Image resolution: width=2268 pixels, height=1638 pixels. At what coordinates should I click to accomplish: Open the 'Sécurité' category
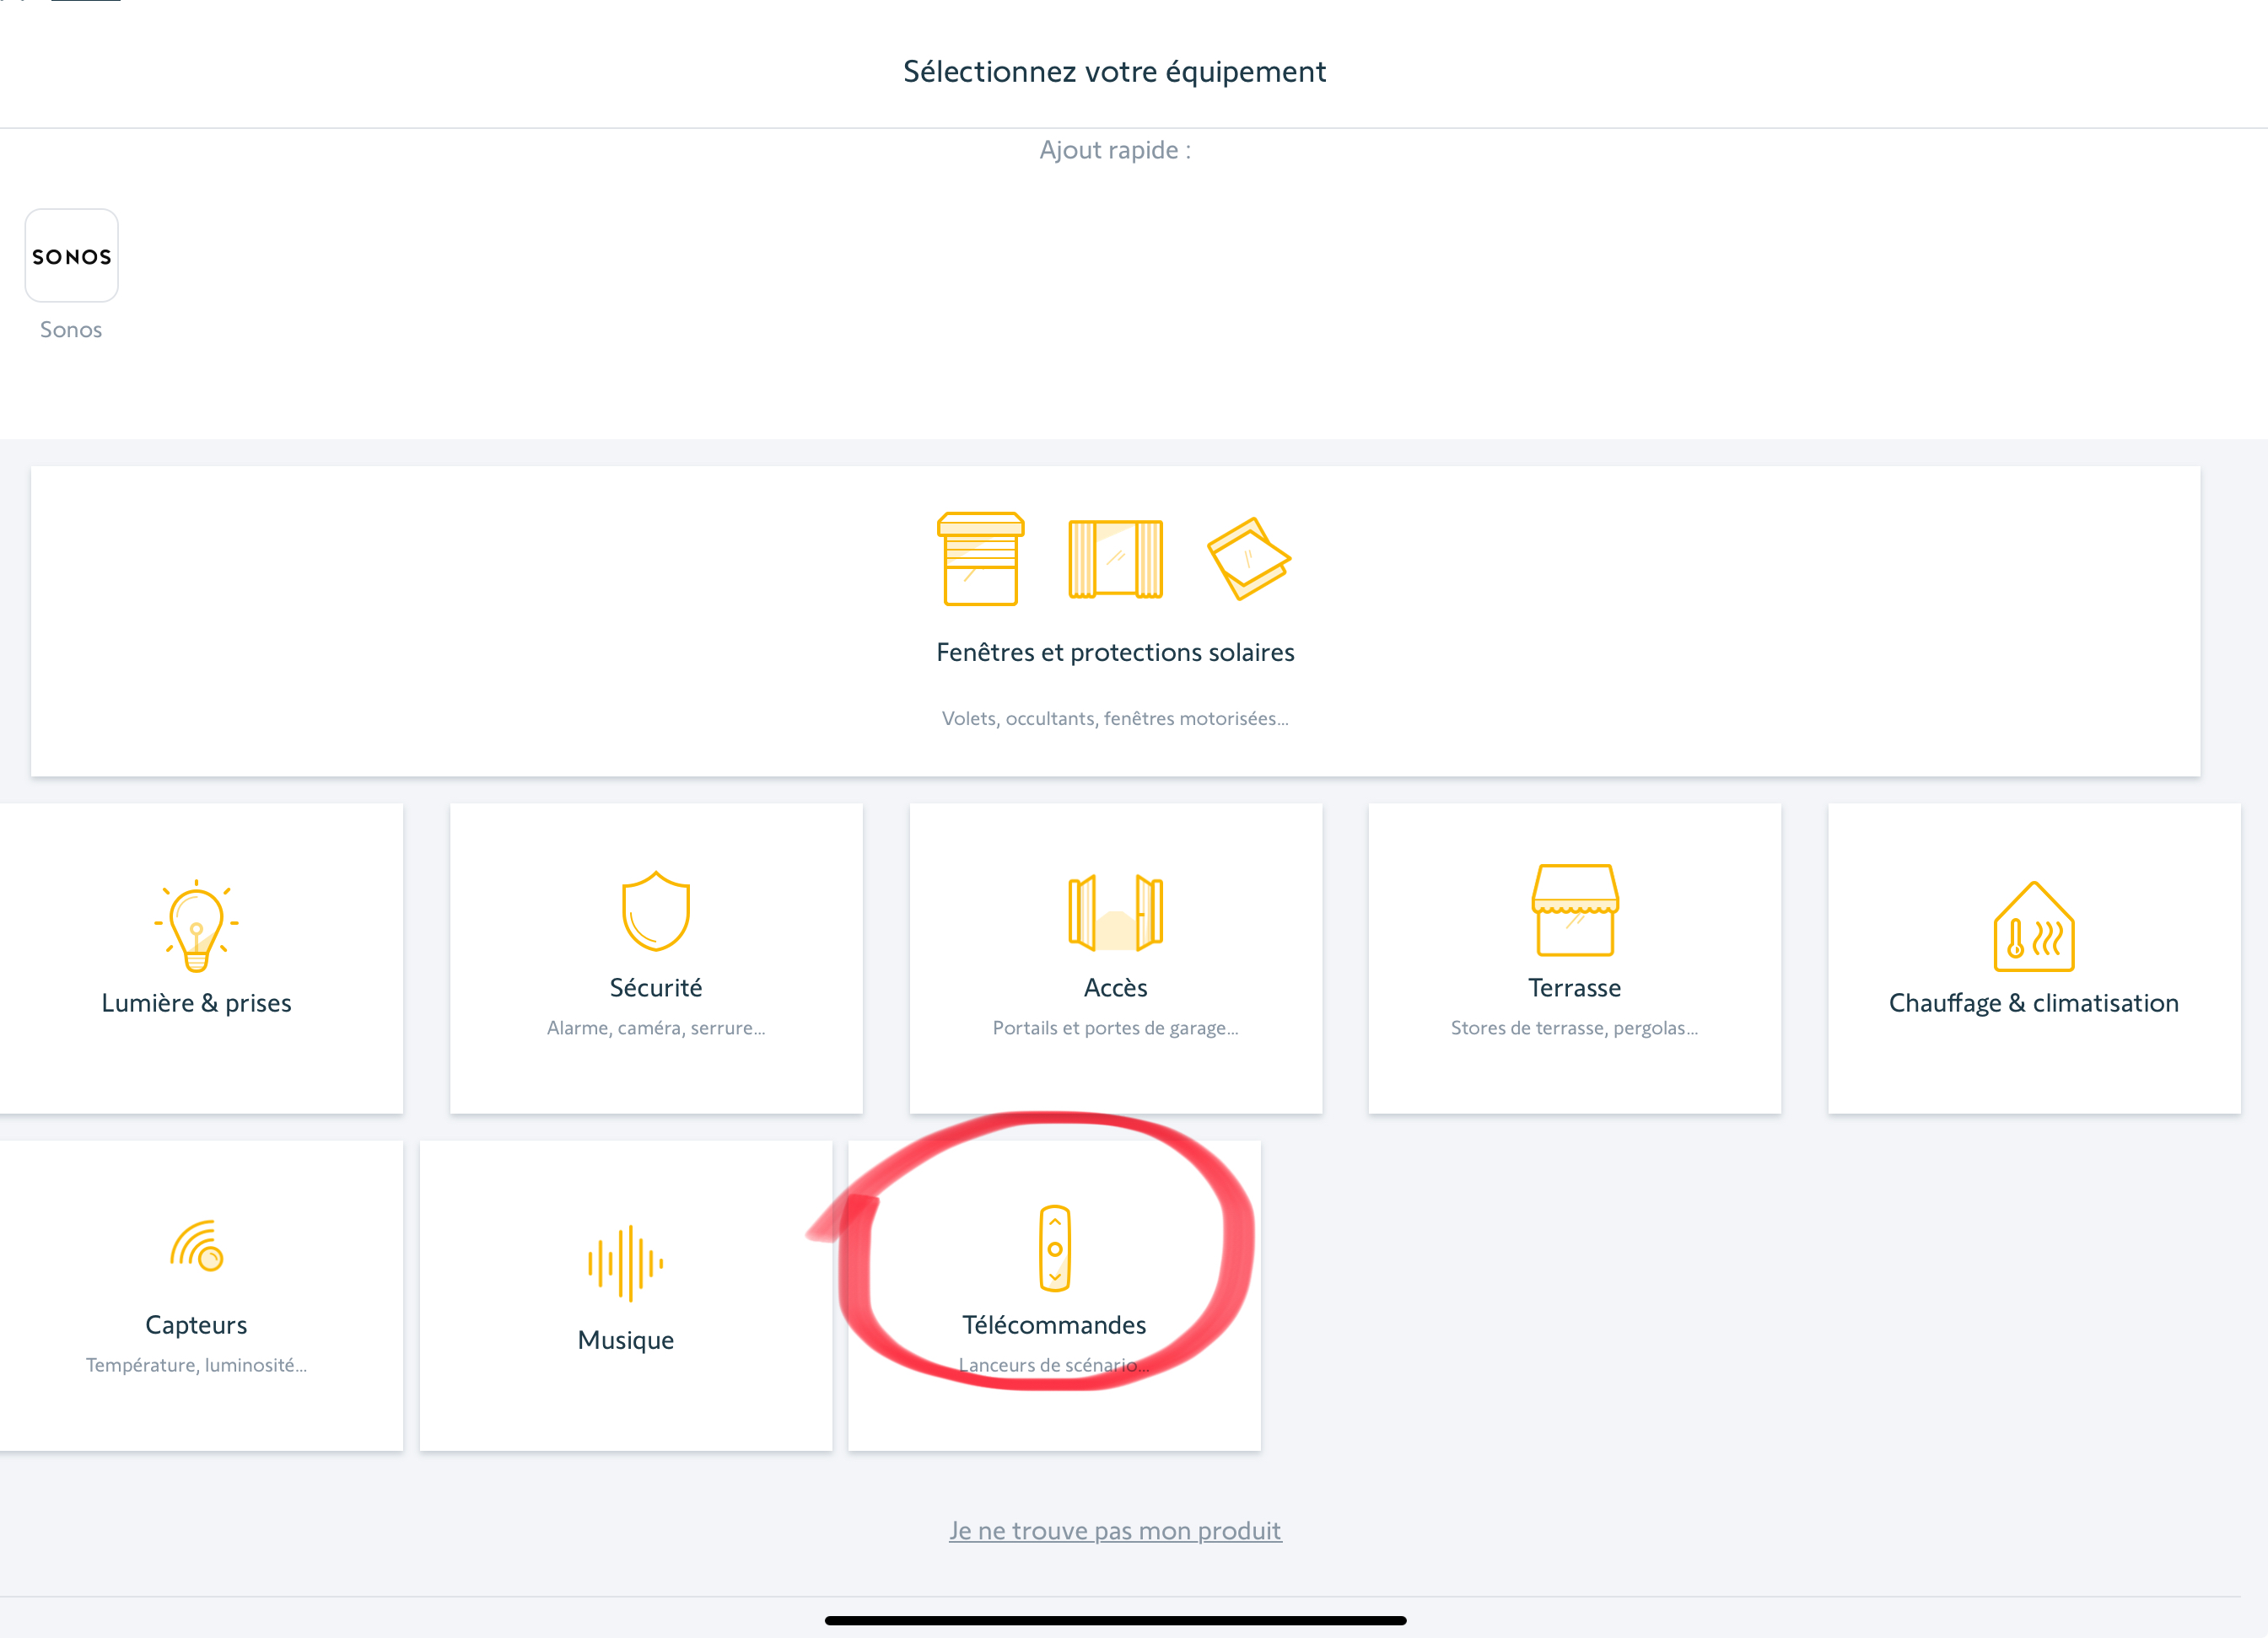[x=656, y=988]
